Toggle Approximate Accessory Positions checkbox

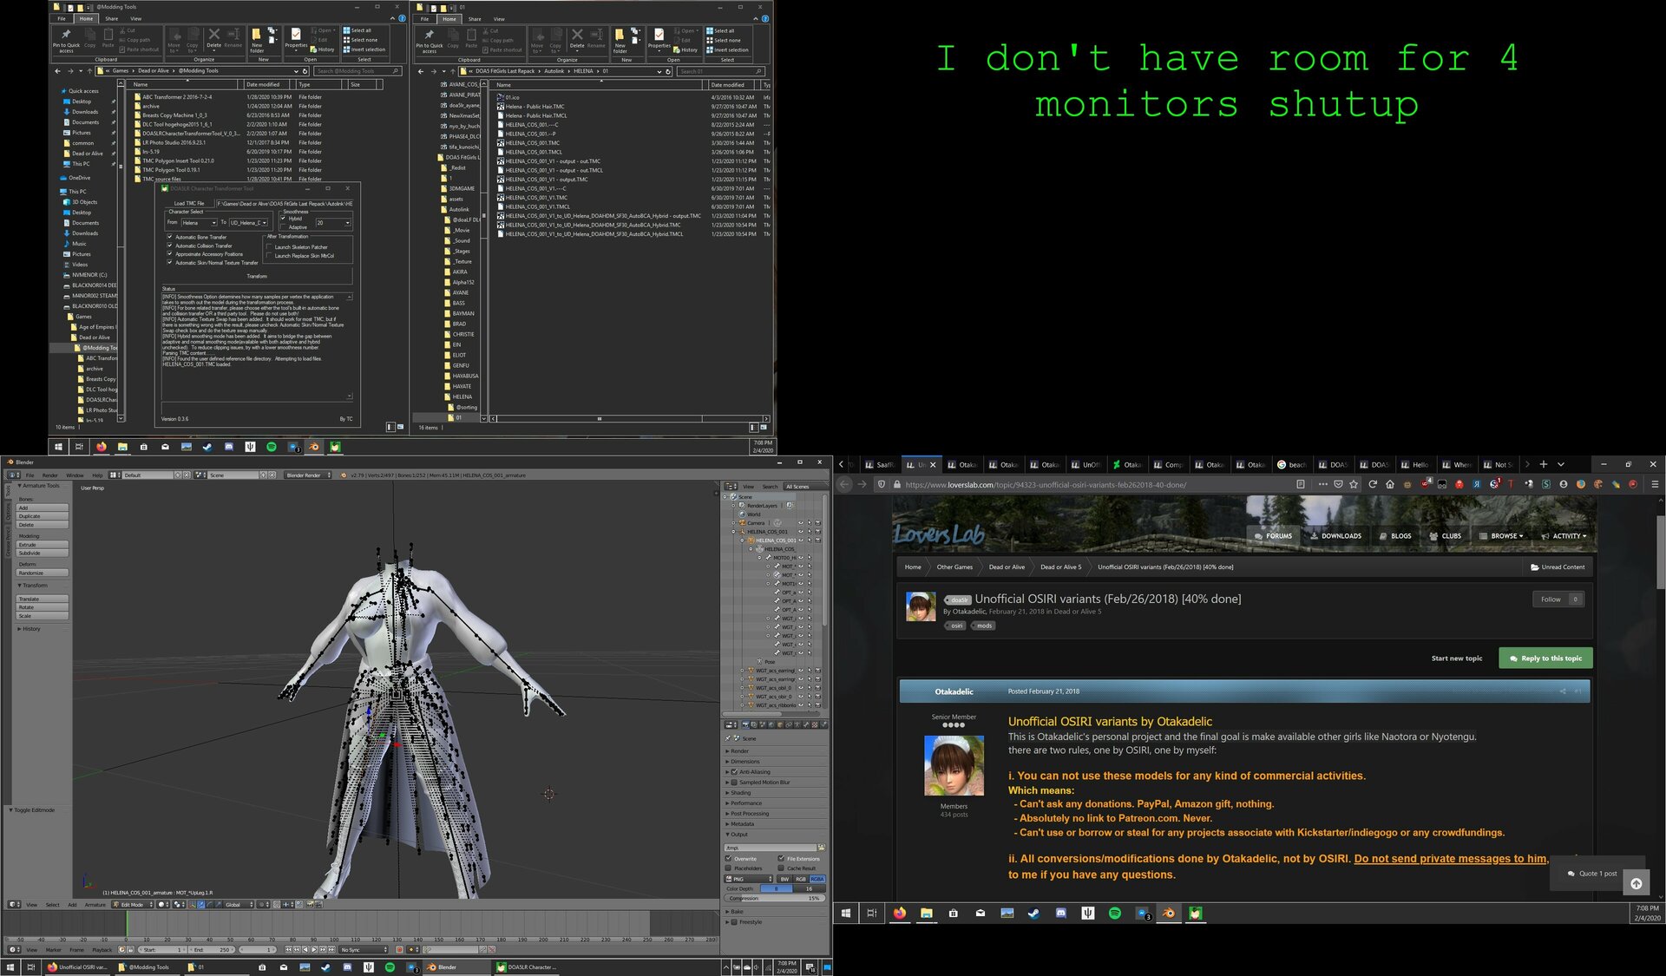point(170,254)
